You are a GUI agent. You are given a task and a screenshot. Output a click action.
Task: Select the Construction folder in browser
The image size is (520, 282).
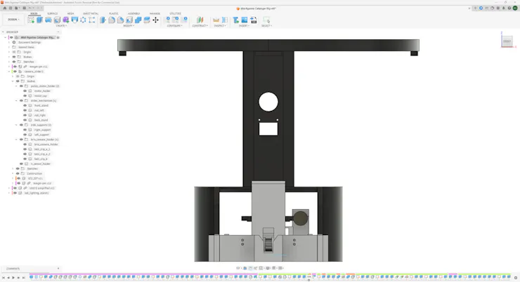pyautogui.click(x=34, y=173)
